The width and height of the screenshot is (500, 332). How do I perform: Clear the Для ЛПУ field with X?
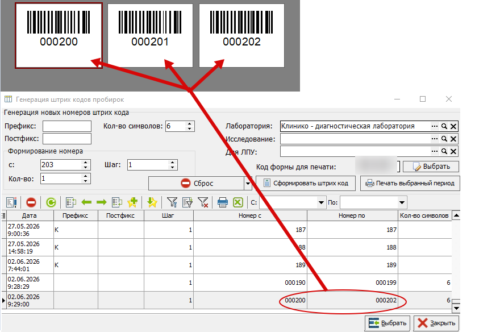[453, 151]
